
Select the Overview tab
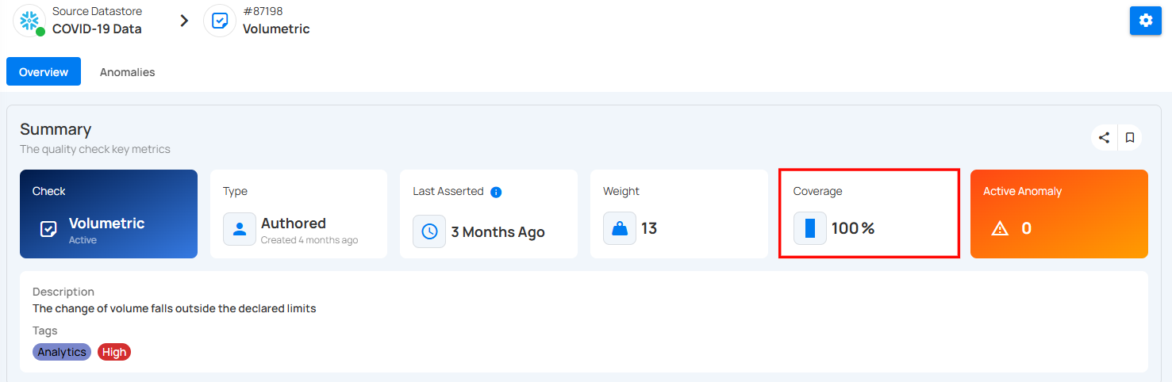tap(44, 72)
